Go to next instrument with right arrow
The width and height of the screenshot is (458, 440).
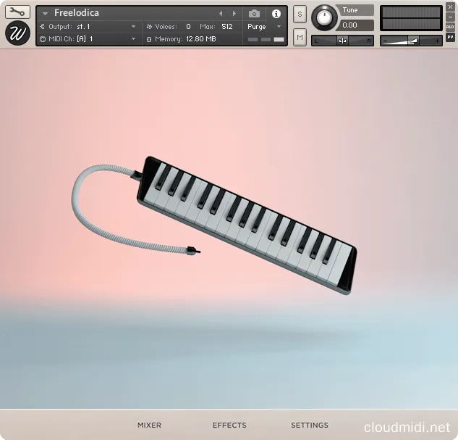[x=234, y=14]
